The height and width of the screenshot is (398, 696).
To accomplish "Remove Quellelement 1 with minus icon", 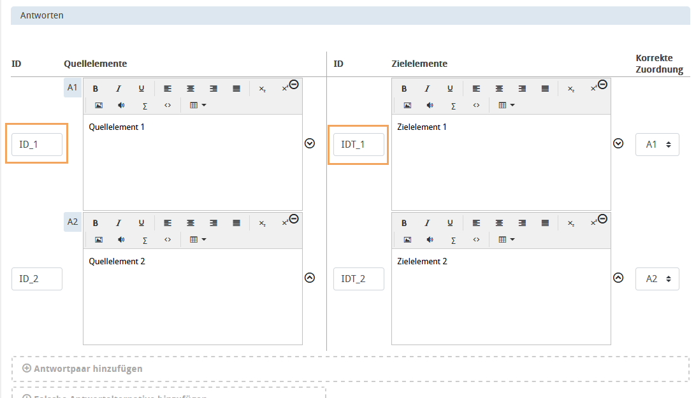I will 294,84.
